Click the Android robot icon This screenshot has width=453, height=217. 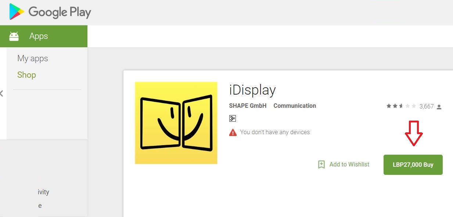pyautogui.click(x=14, y=36)
